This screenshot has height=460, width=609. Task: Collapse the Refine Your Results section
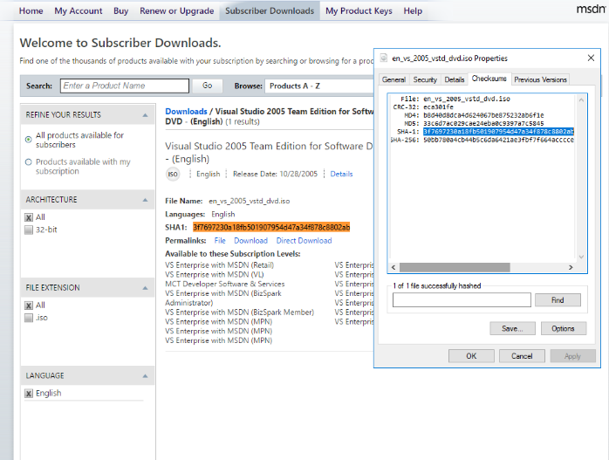click(x=145, y=115)
